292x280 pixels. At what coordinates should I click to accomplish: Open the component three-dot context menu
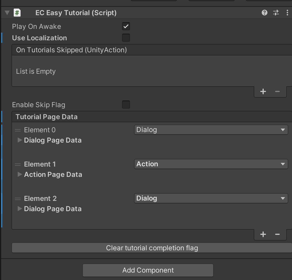click(x=287, y=13)
